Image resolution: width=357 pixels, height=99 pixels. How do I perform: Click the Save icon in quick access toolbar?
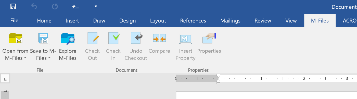pyautogui.click(x=13, y=7)
